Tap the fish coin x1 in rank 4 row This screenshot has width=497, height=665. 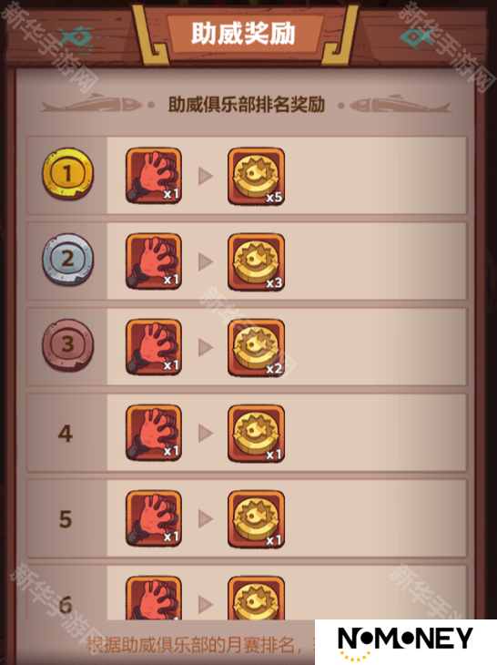point(257,434)
